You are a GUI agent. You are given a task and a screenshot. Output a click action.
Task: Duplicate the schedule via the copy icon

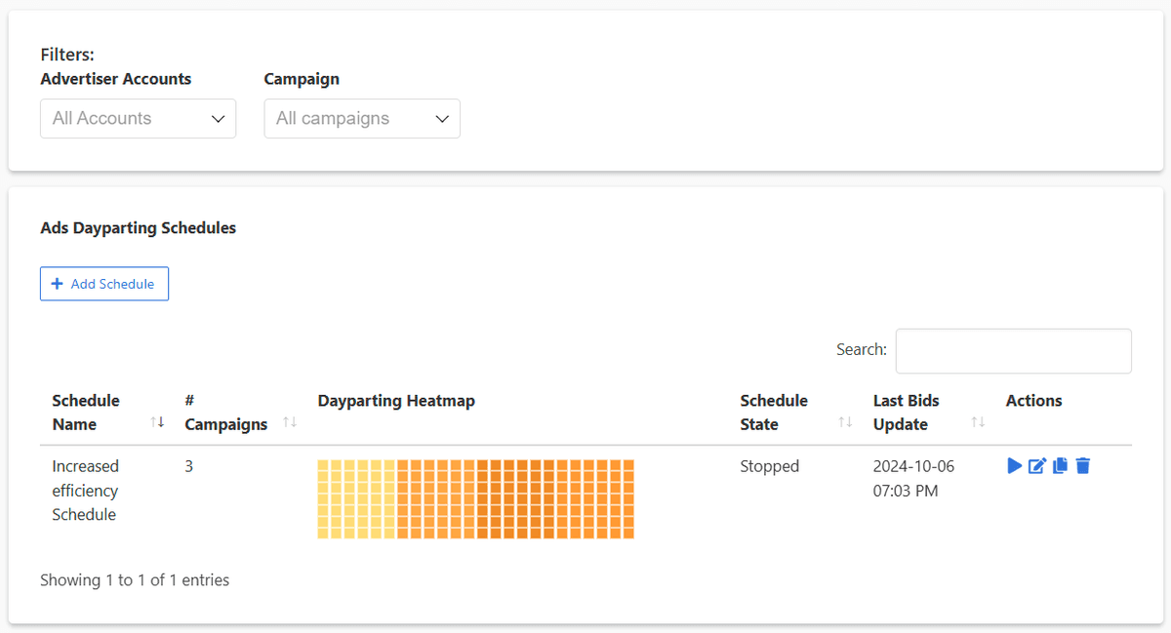(1060, 465)
